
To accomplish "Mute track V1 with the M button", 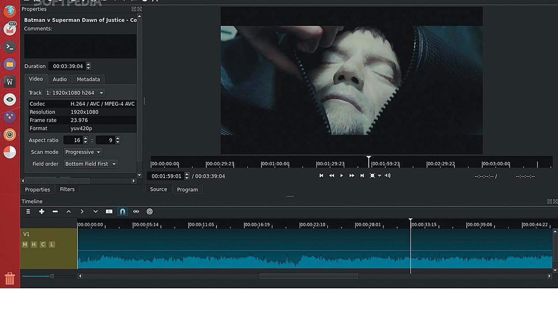I will click(x=25, y=245).
